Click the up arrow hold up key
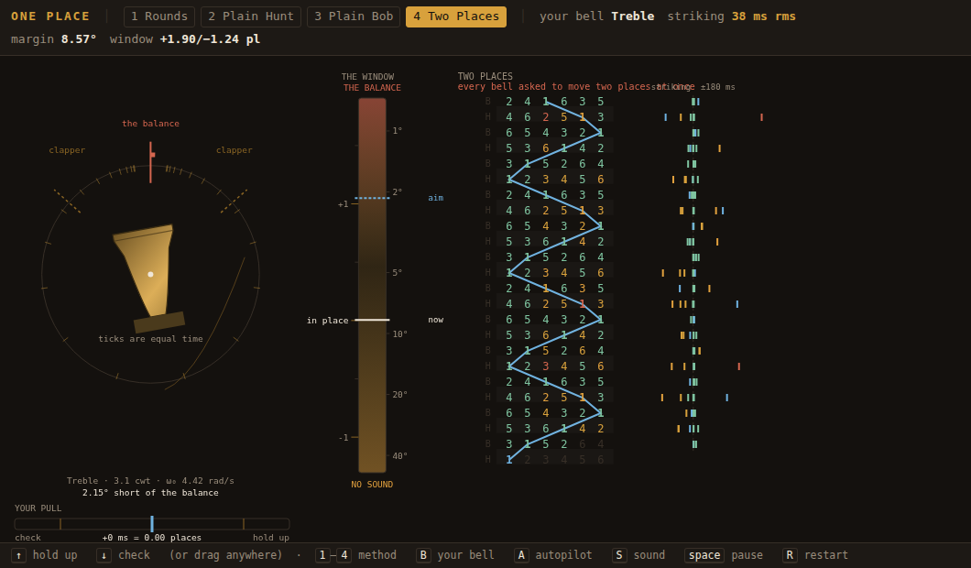The height and width of the screenshot is (568, 971). coord(18,555)
